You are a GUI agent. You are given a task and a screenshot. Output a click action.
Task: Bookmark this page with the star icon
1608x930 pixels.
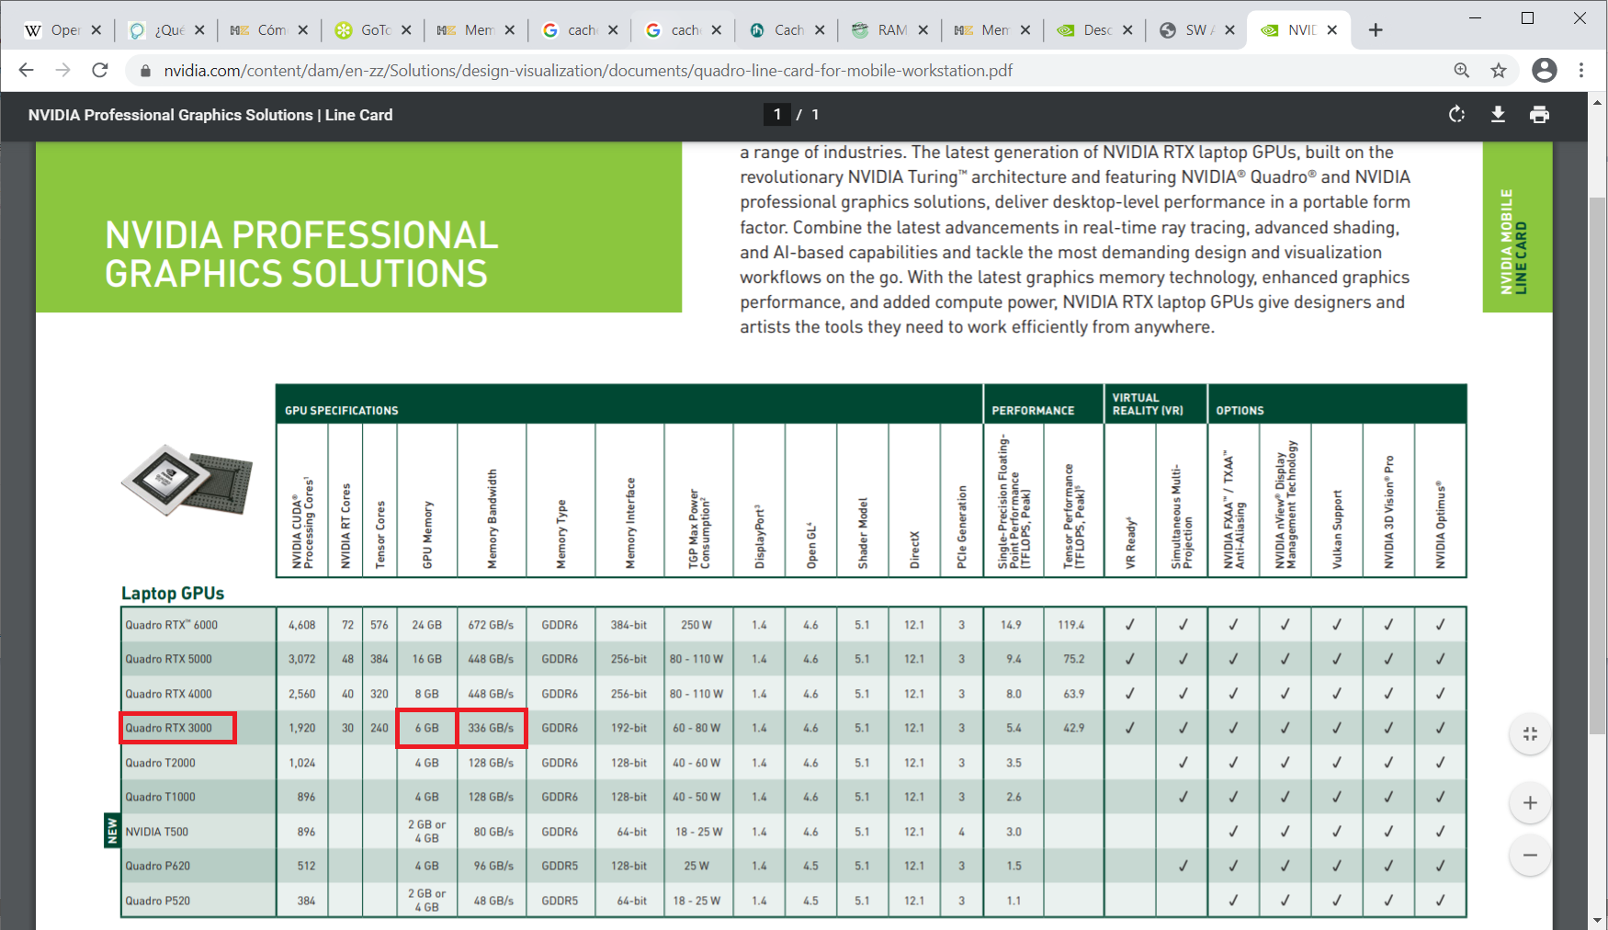(1499, 71)
